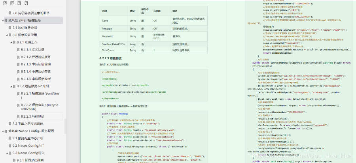This screenshot has width=356, height=163.
Task: Open the 第九章 Nacos Config bookmark
Action: click(31, 131)
